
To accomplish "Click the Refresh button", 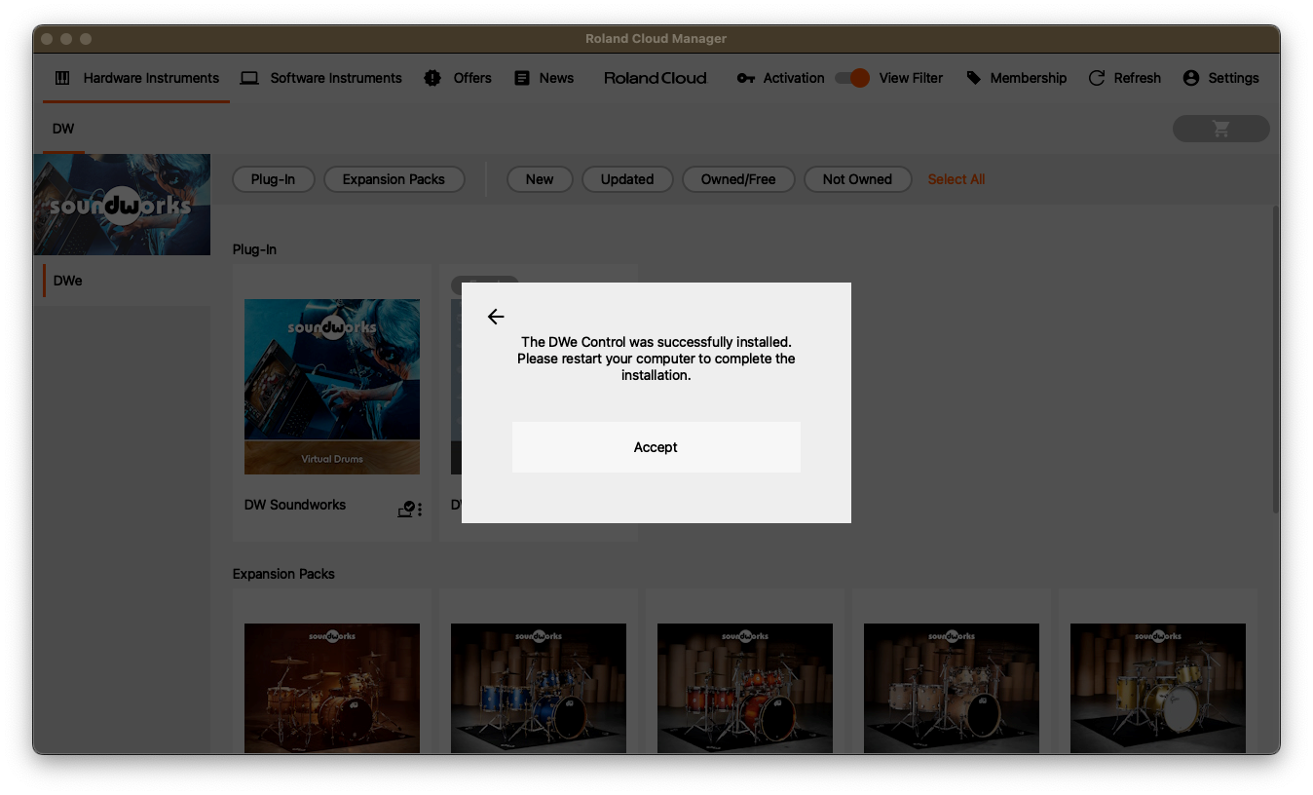I will [1125, 78].
